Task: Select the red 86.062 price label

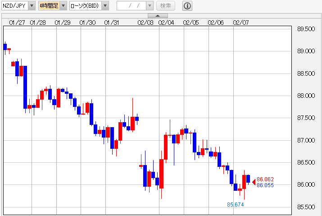Action: (265, 179)
